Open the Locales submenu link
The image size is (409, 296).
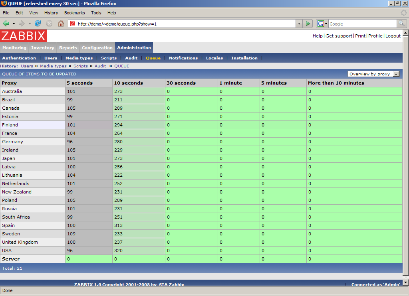point(214,58)
